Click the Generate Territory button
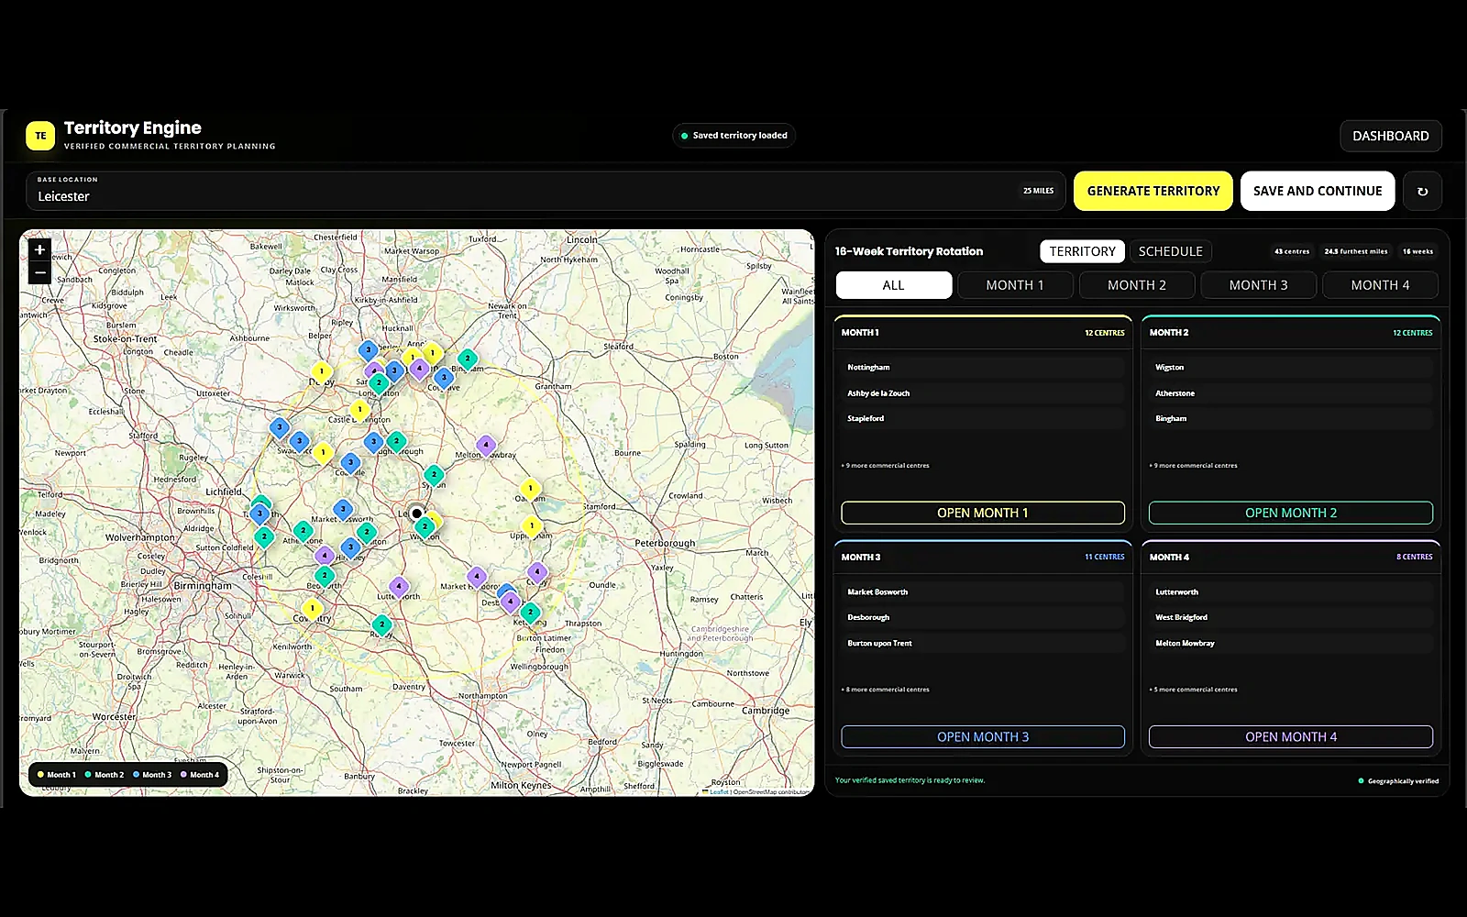 click(1153, 191)
